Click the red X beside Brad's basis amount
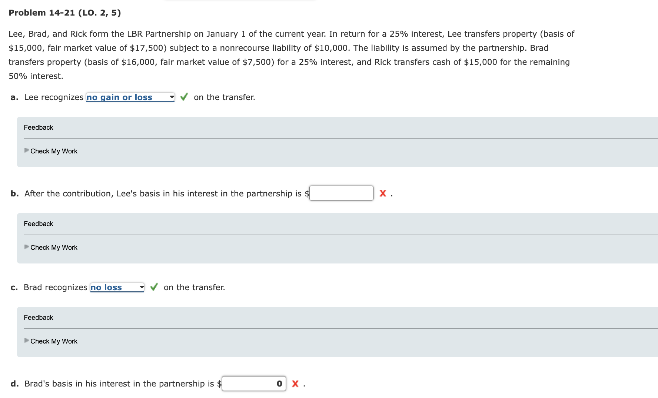Viewport: 658px width, 398px height. pyautogui.click(x=295, y=384)
